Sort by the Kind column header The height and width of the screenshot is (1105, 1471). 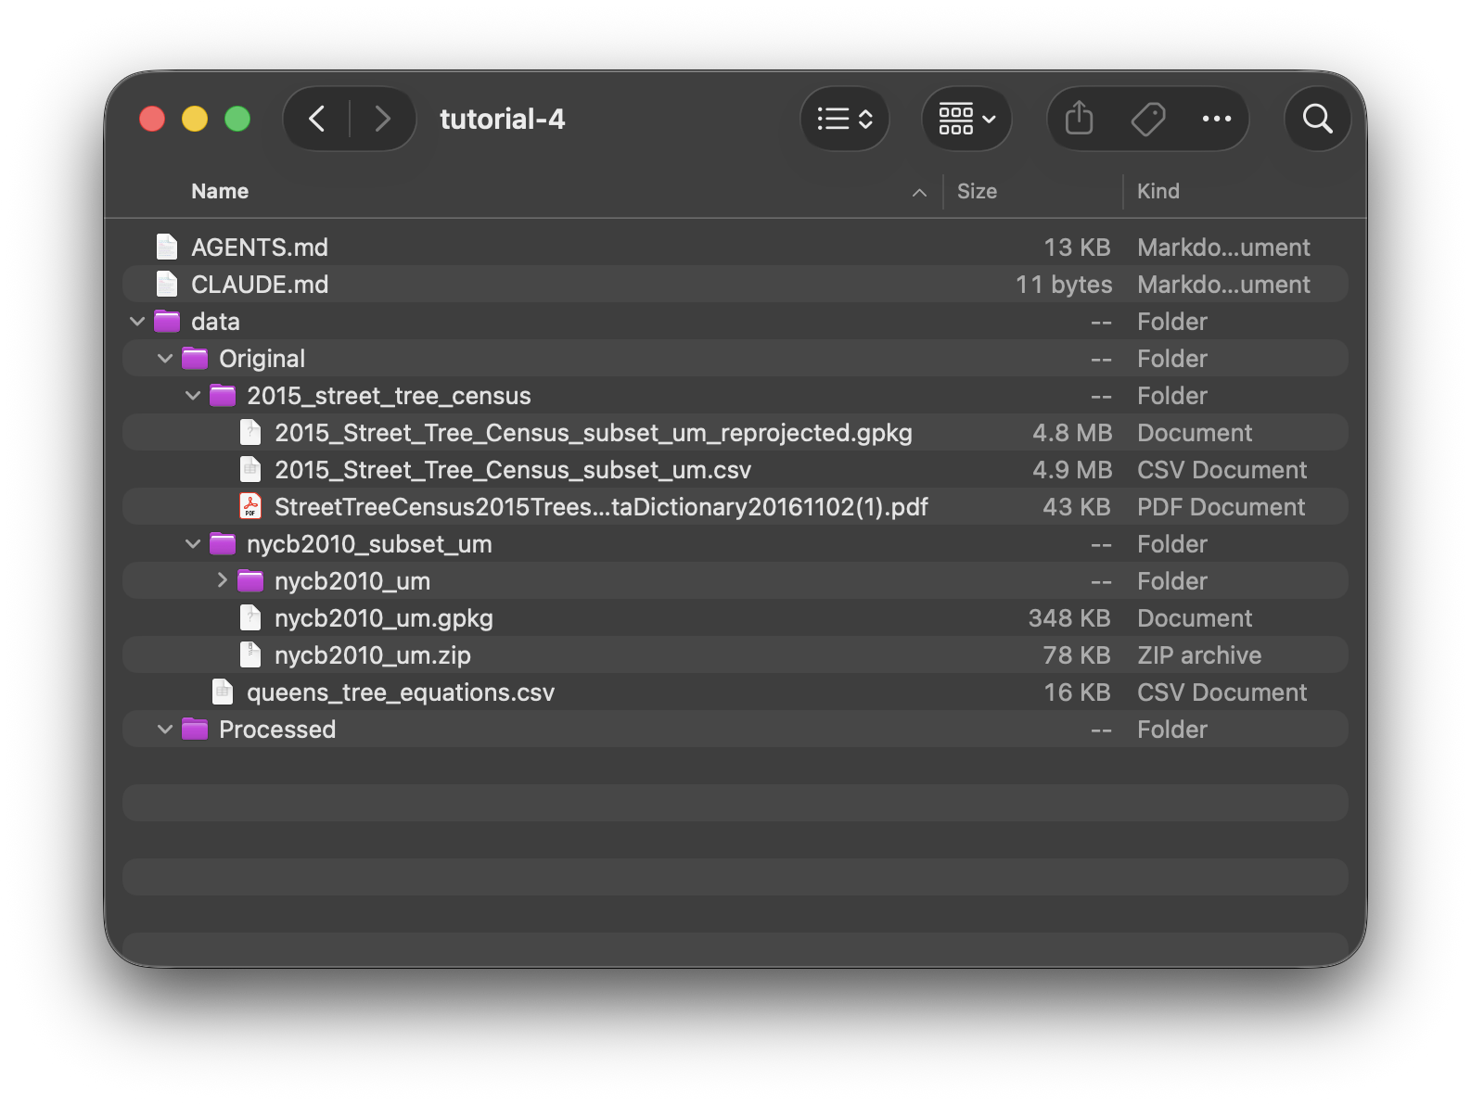pyautogui.click(x=1158, y=191)
